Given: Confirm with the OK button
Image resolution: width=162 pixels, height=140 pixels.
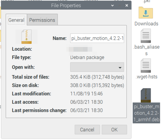Looking at the screenshot, I should (114, 130).
